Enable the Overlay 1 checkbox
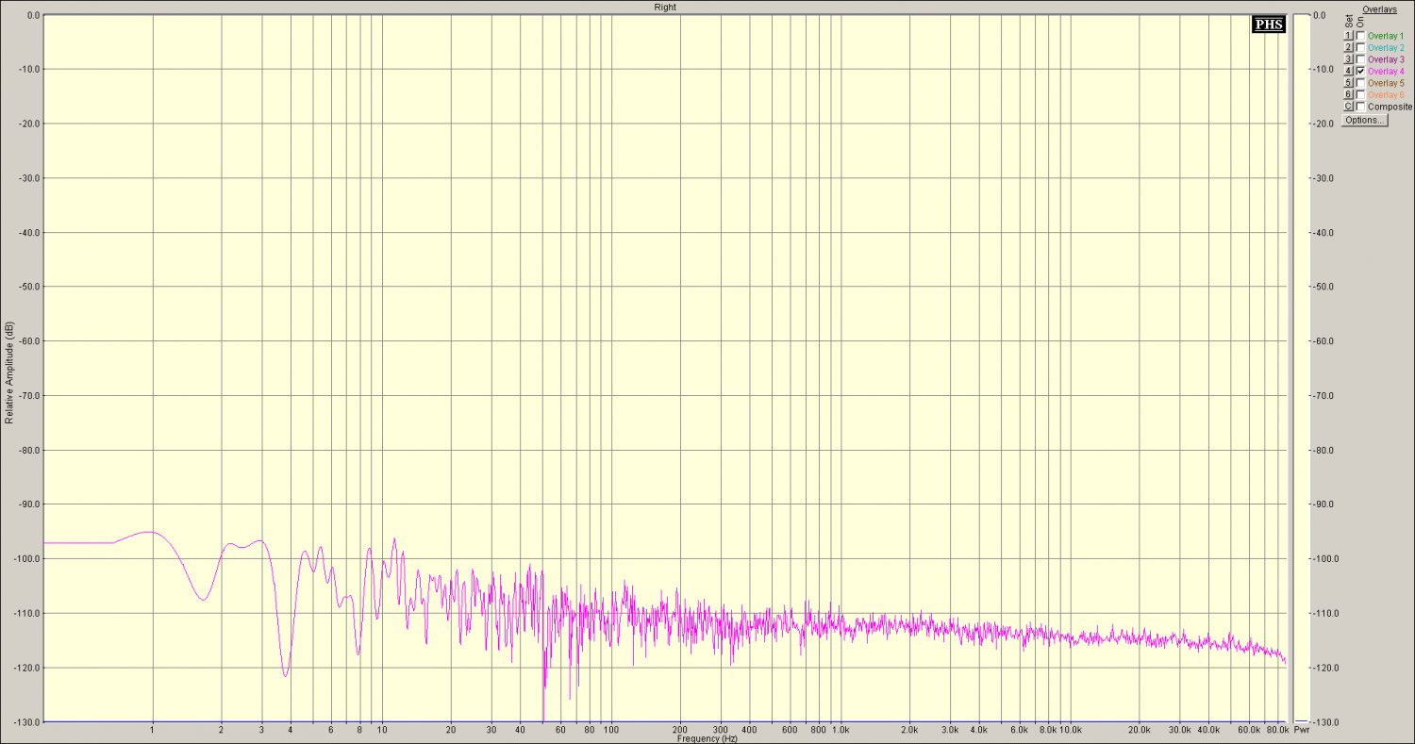The height and width of the screenshot is (744, 1415). tap(1360, 36)
